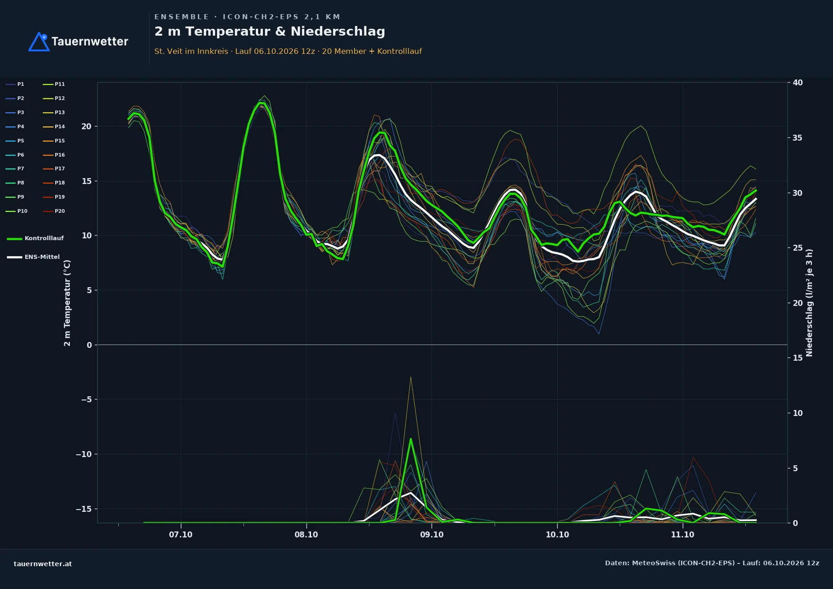The image size is (833, 589).
Task: Click the 11.10 date axis label
Action: (682, 535)
